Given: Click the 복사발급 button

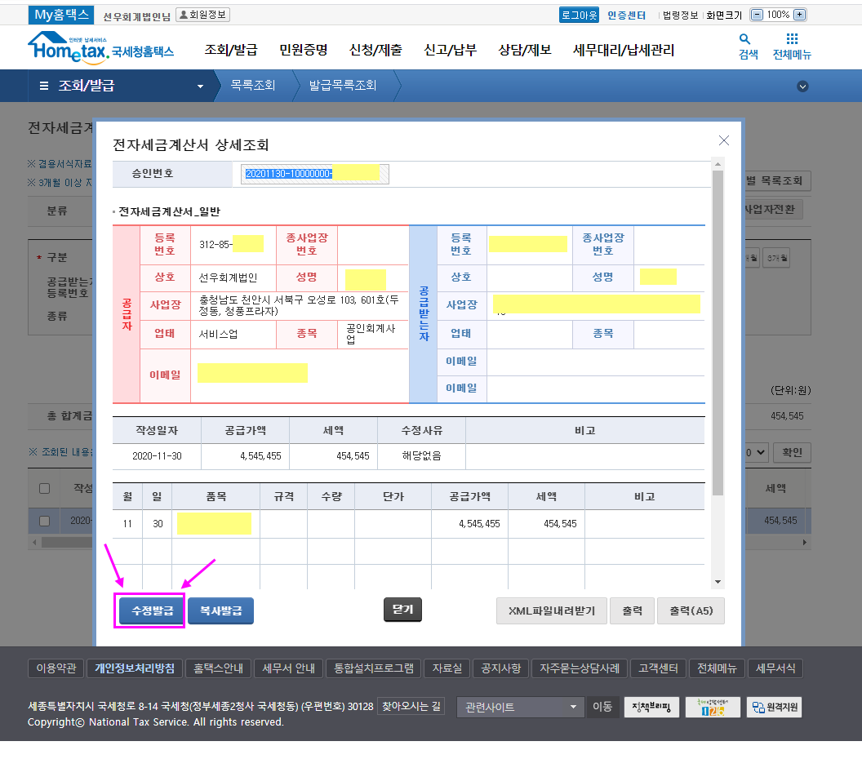Looking at the screenshot, I should [x=220, y=610].
